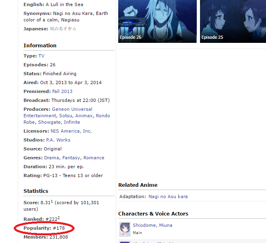Open the Geneon Universal Entertainment producer link
The image size is (266, 243).
click(58, 112)
